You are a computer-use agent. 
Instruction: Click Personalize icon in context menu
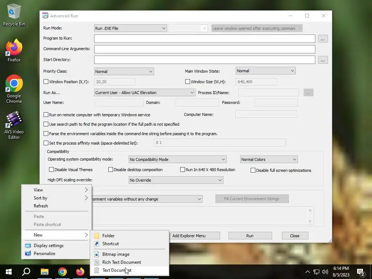point(28,254)
